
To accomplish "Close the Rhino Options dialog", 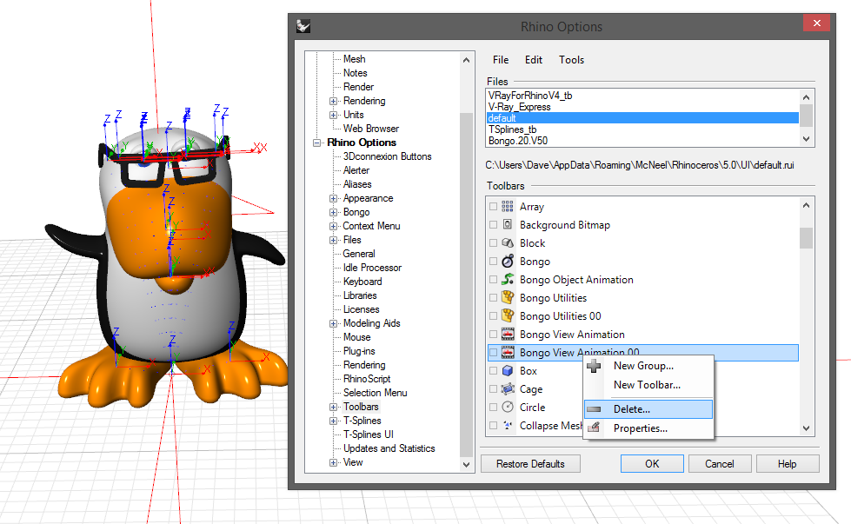I will (x=817, y=23).
